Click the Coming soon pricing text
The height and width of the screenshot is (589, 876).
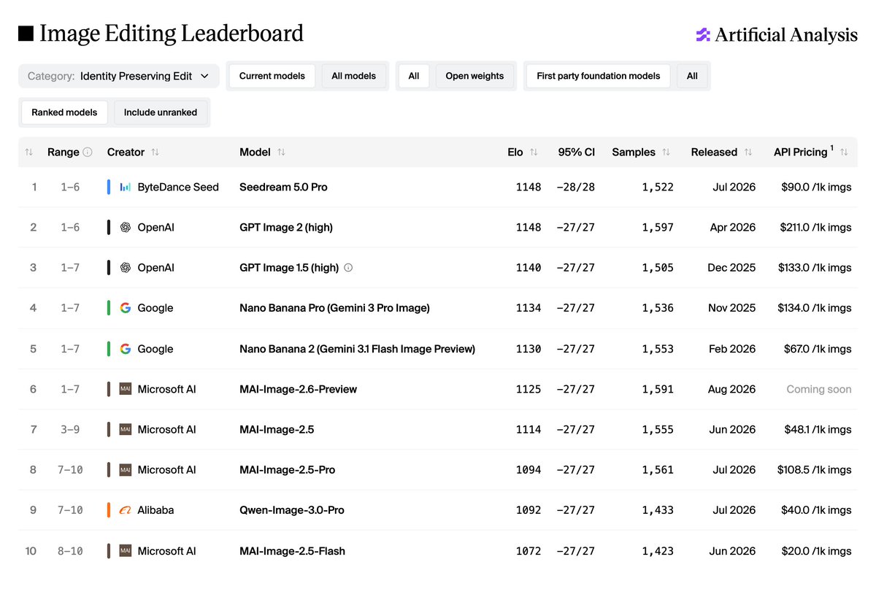pos(819,389)
